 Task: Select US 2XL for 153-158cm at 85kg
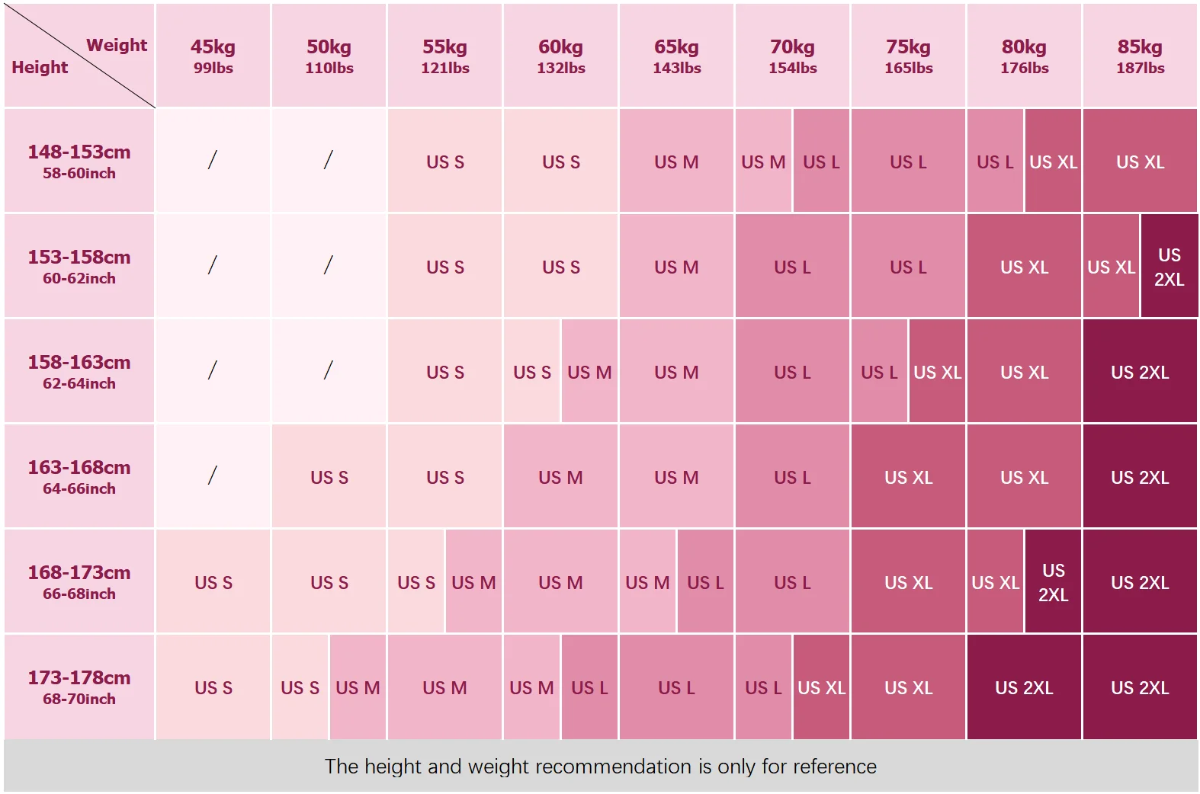1169,266
